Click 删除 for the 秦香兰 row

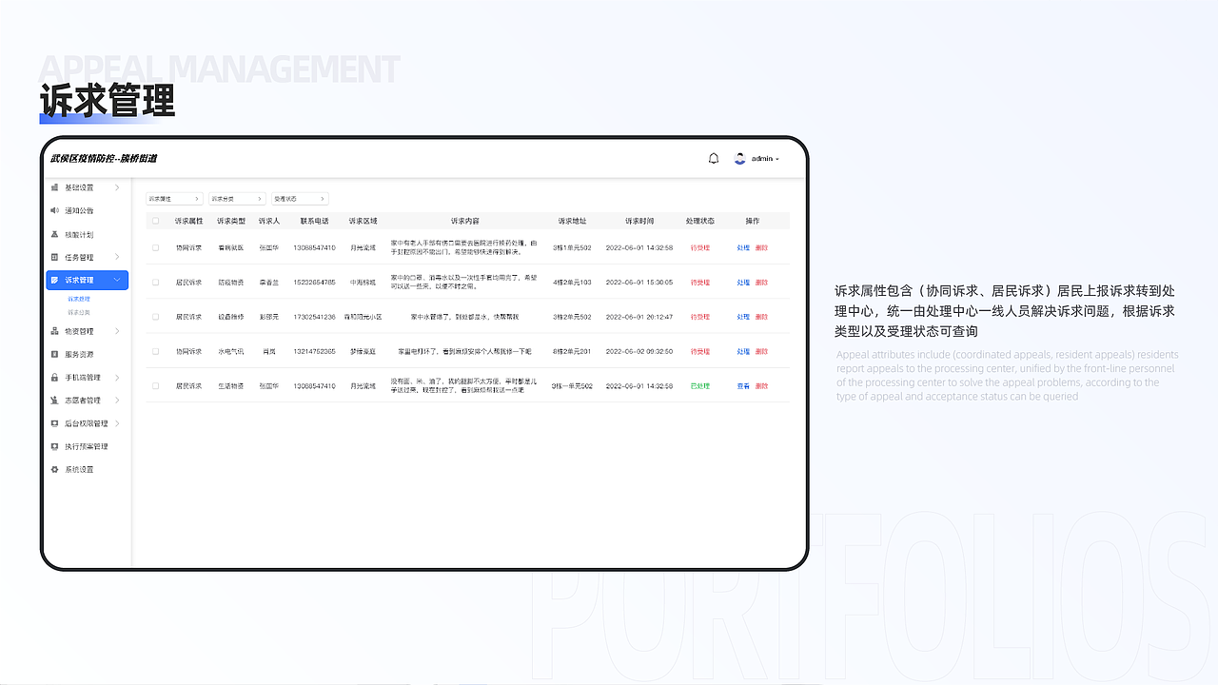point(761,283)
